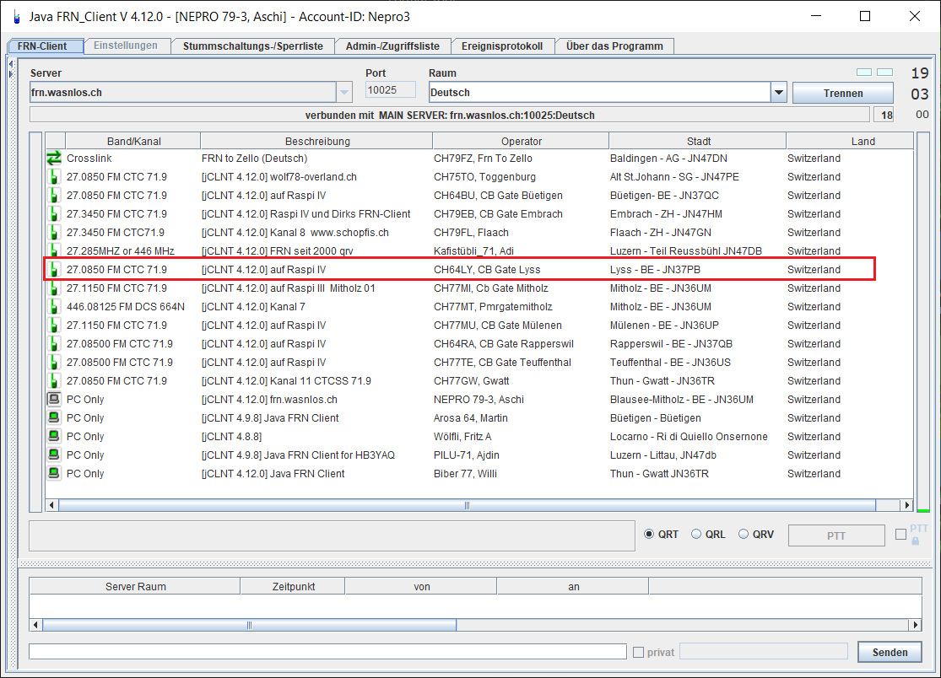Viewport: 941px width, 678px height.
Task: Click PC icon for Biber 77 Willi
Action: coord(54,474)
